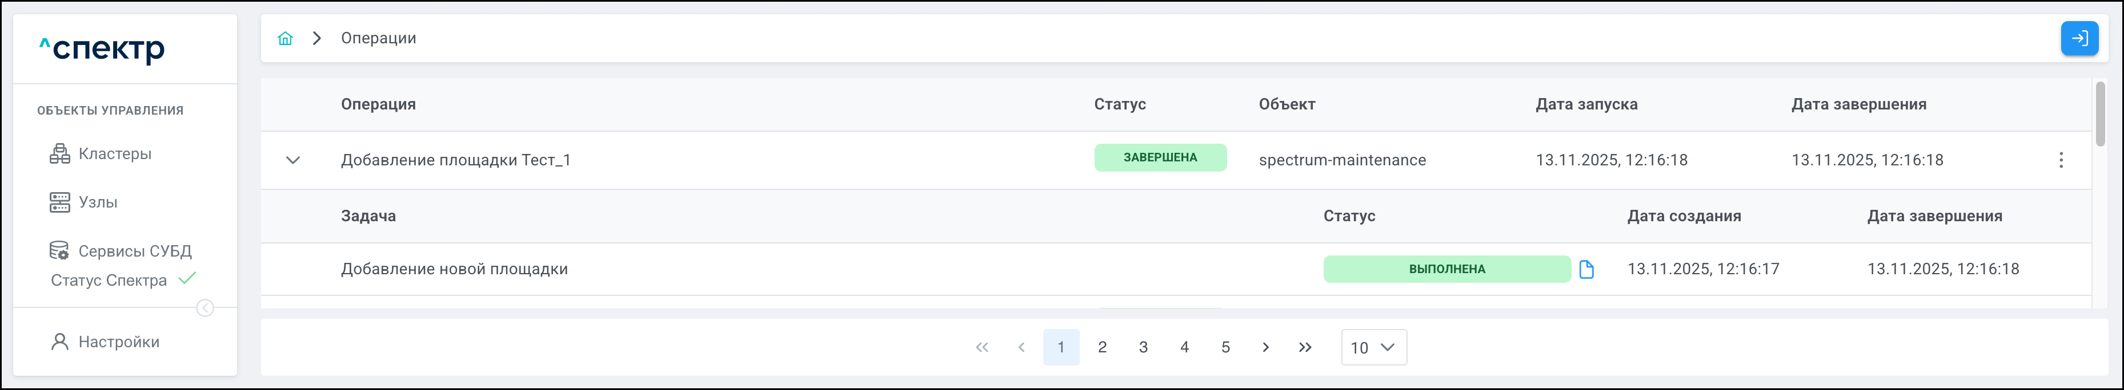
Task: Go to the last page of operations
Action: coord(1304,347)
